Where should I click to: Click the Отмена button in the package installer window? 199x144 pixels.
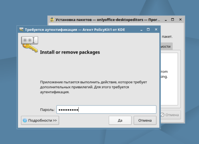pos(171,115)
